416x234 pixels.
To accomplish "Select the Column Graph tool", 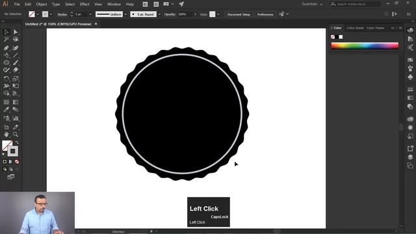I will pos(16,118).
